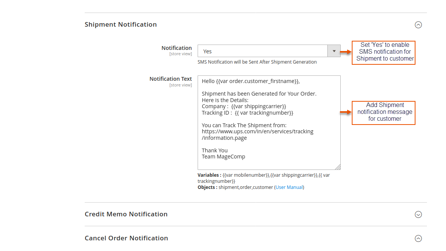Click the orange arrow pointing at the Notification dropdown
This screenshot has width=446, height=251.
point(346,51)
